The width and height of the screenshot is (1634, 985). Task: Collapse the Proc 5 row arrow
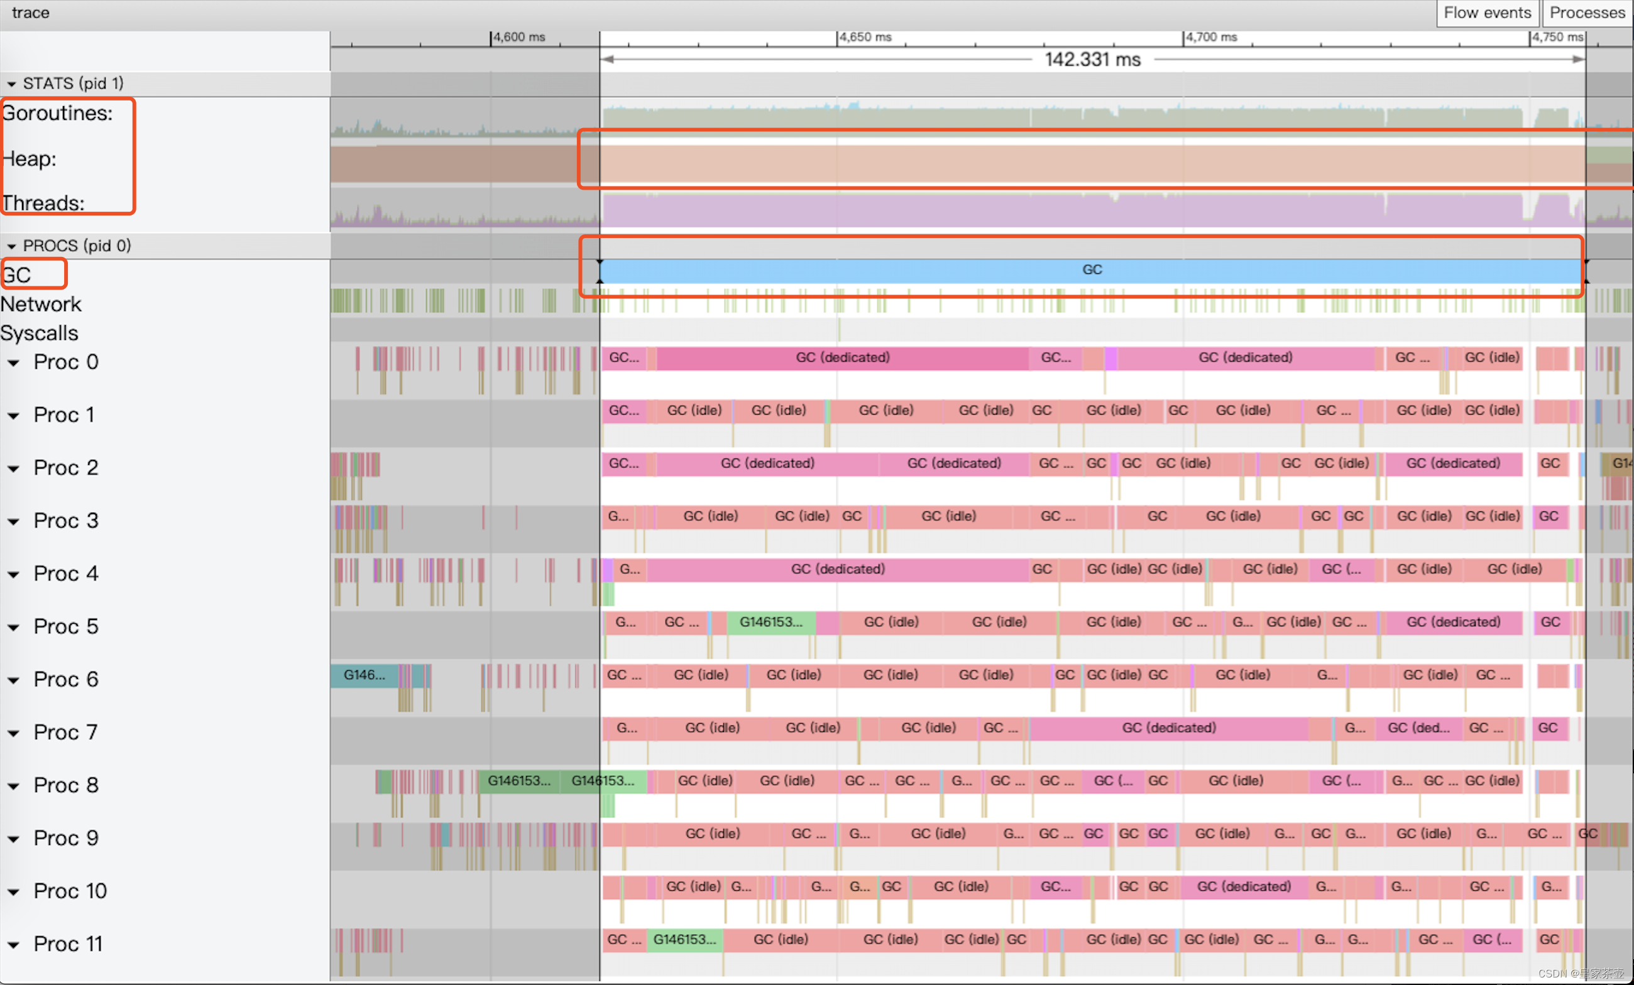pyautogui.click(x=13, y=627)
